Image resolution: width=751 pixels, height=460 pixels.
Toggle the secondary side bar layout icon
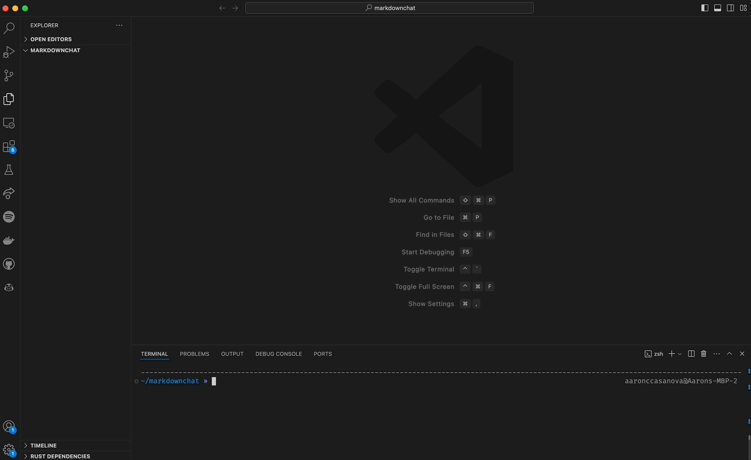[x=730, y=8]
